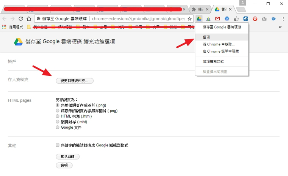The height and width of the screenshot is (176, 288).
Task: Choose 網頁封存 (.mht) radio option
Action: click(x=58, y=121)
